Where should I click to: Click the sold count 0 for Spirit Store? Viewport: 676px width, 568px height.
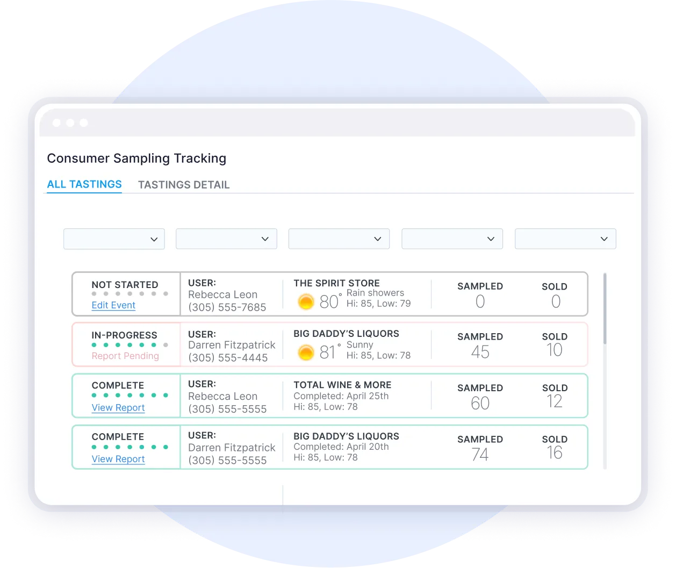tap(556, 302)
